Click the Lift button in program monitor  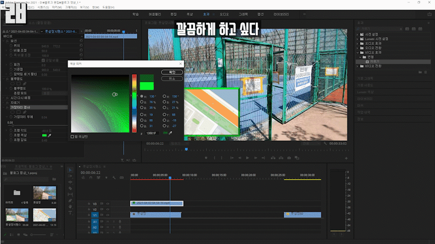[x=273, y=158]
